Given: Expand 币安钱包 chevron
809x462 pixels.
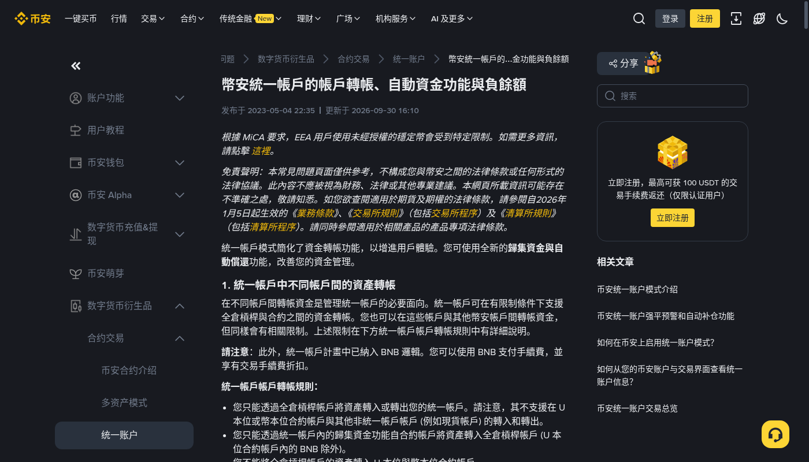Looking at the screenshot, I should coord(180,163).
